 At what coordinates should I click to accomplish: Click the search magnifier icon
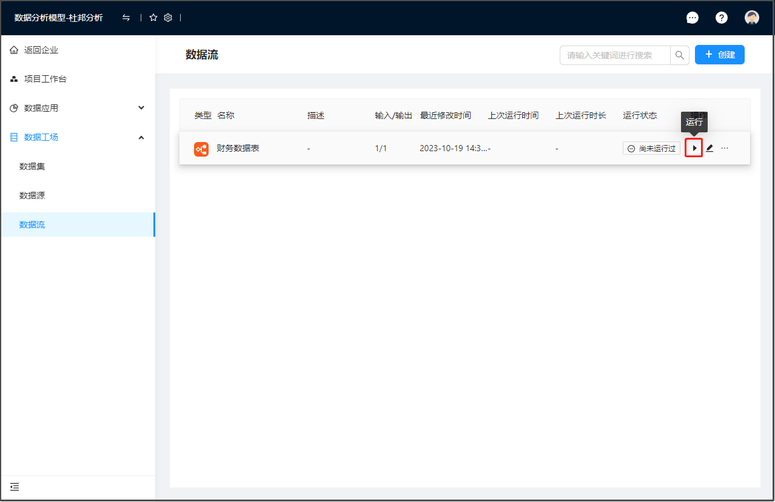[680, 55]
